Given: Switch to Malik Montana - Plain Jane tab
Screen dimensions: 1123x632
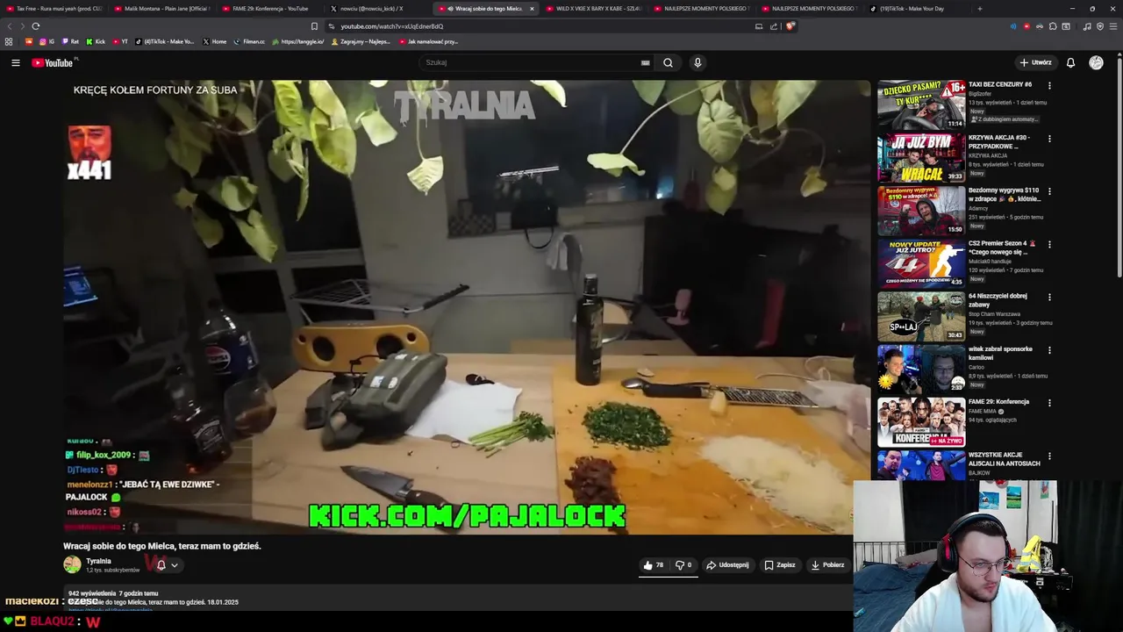Looking at the screenshot, I should [x=162, y=9].
